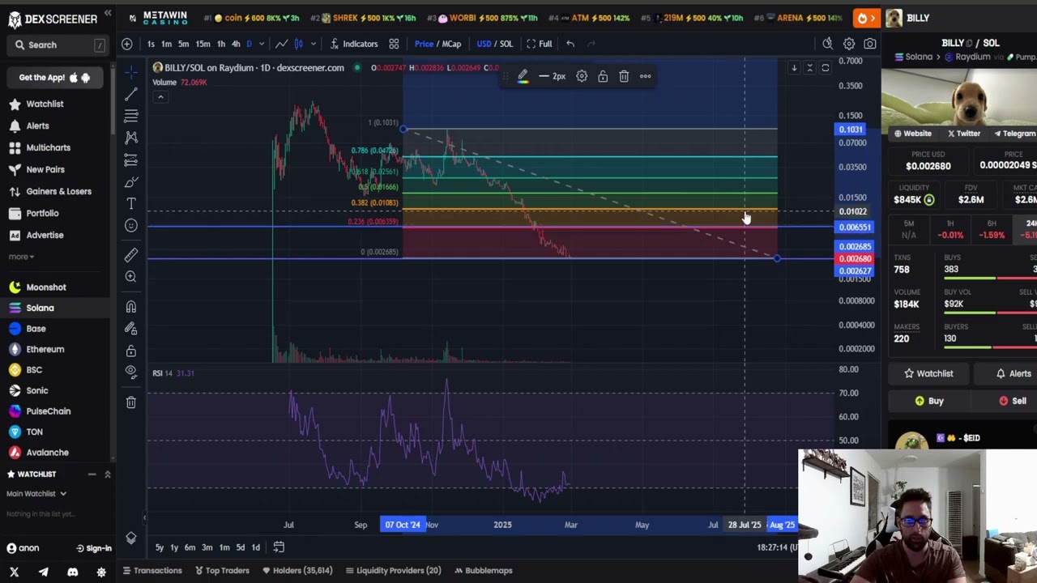This screenshot has width=1037, height=583.
Task: Collapse the indicator legend arrow
Action: pyautogui.click(x=160, y=97)
